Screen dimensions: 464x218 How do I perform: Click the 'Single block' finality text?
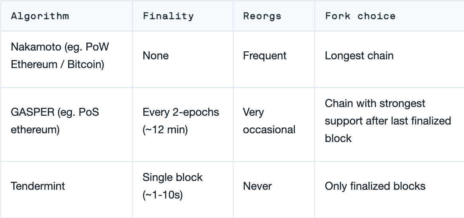[173, 177]
